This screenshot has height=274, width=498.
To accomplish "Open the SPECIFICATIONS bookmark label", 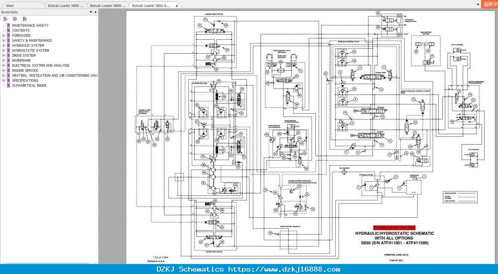I will [x=25, y=81].
